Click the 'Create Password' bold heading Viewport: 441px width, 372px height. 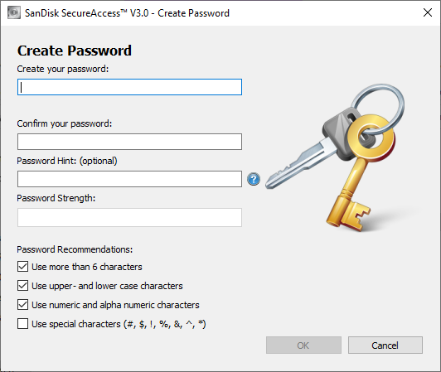click(x=75, y=51)
